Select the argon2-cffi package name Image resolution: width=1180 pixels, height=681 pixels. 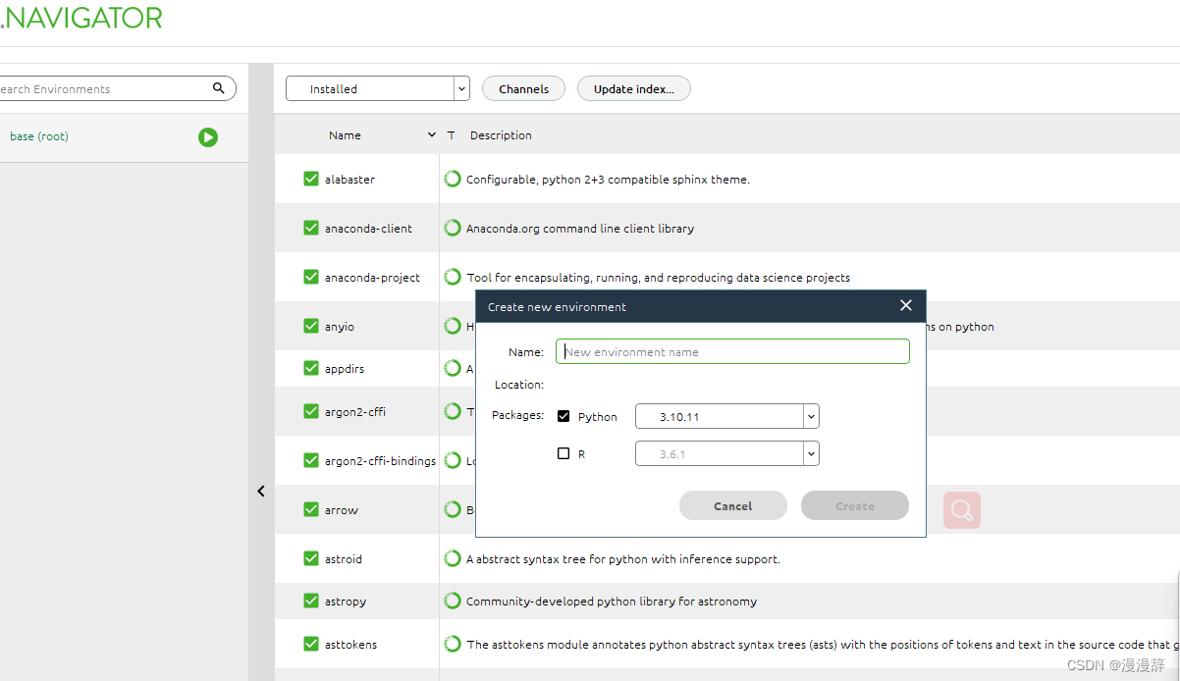(355, 412)
